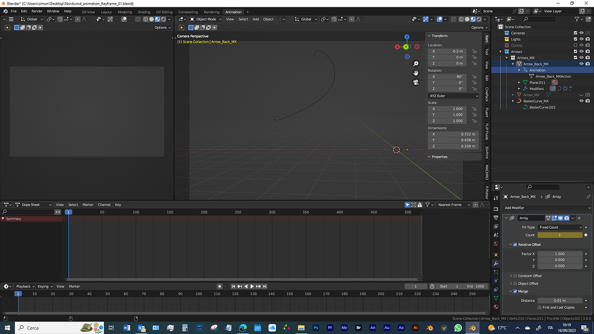Open the Object properties orange square tab

click(495, 254)
